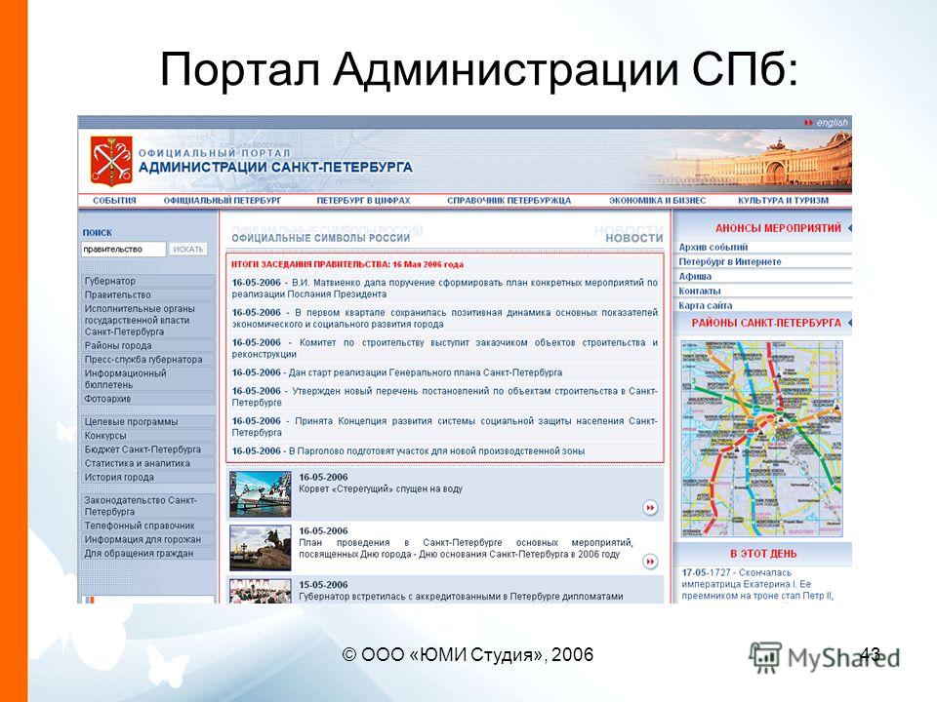Click the НОВОСТИ heading
Viewport: 937px width, 702px height.
point(634,238)
